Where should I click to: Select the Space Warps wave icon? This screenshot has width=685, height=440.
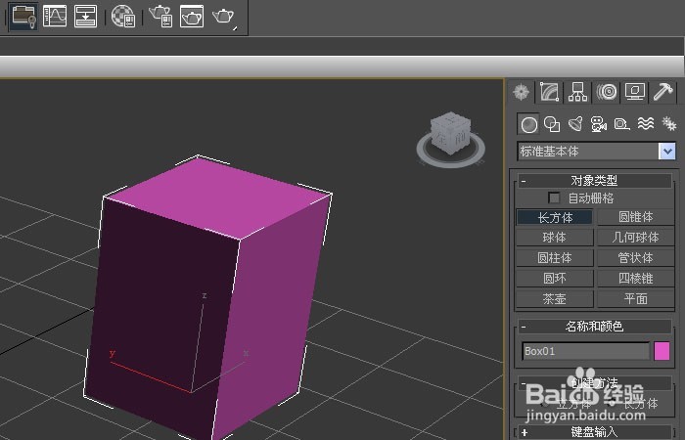tap(645, 124)
